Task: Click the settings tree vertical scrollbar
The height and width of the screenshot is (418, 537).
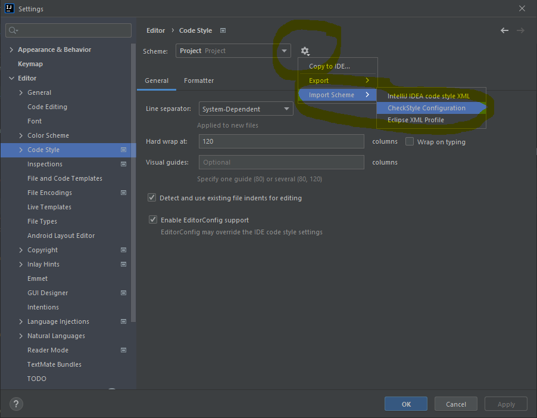Action: click(x=133, y=183)
